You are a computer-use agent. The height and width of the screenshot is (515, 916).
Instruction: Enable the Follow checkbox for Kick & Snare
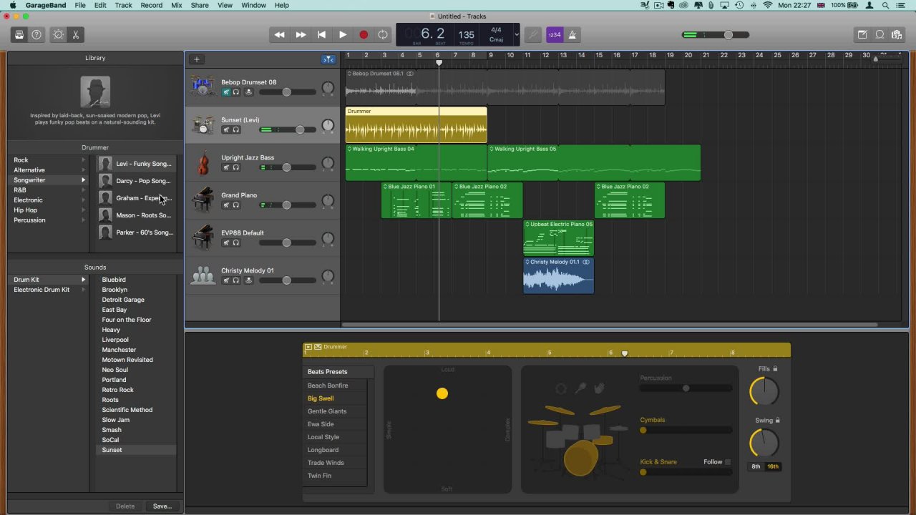pyautogui.click(x=728, y=462)
